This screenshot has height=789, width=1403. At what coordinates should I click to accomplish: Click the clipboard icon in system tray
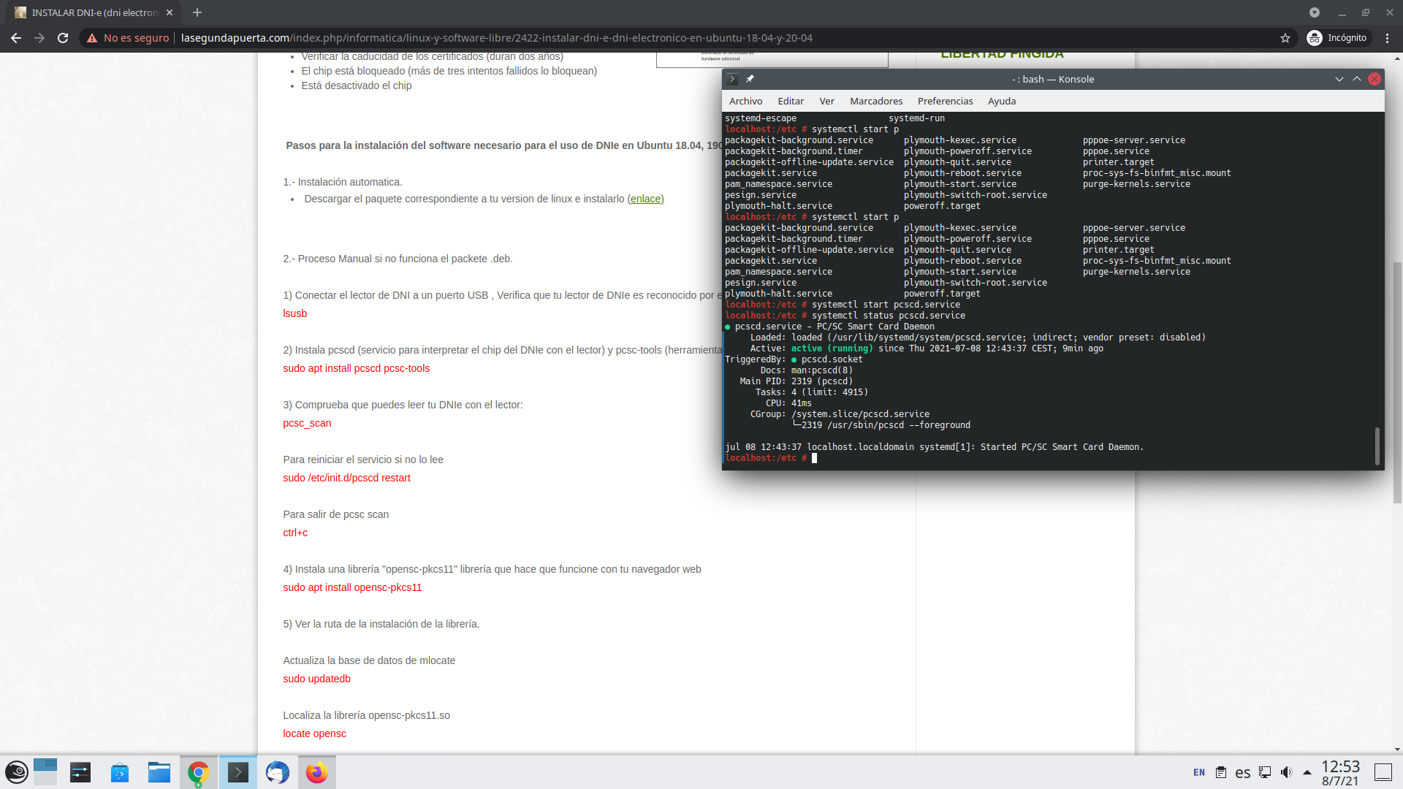coord(1220,772)
